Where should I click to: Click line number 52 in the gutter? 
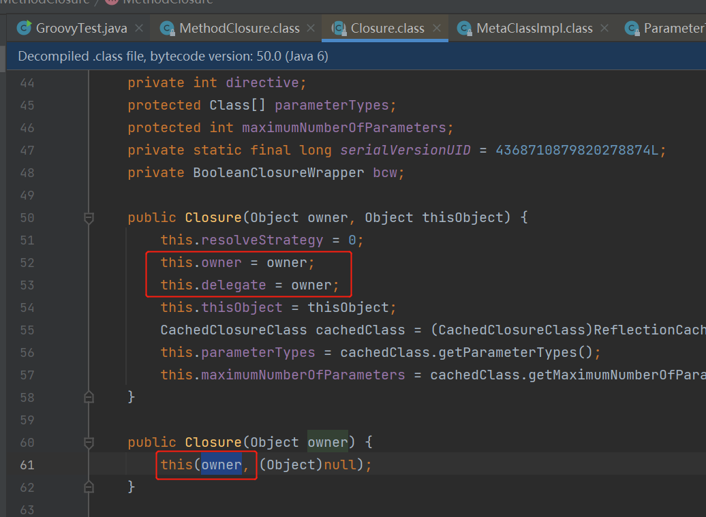[27, 263]
